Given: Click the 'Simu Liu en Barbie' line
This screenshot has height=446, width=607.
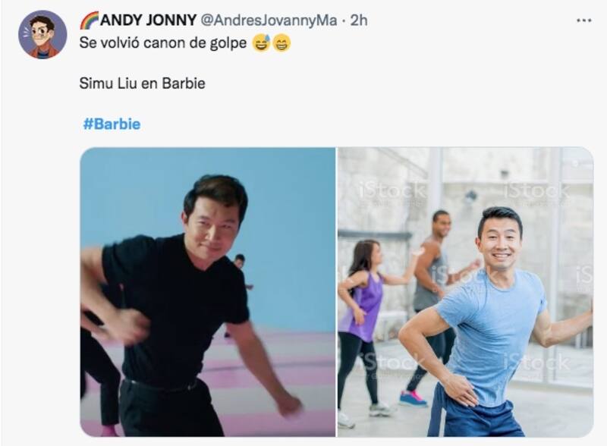Looking at the screenshot, I should point(142,83).
